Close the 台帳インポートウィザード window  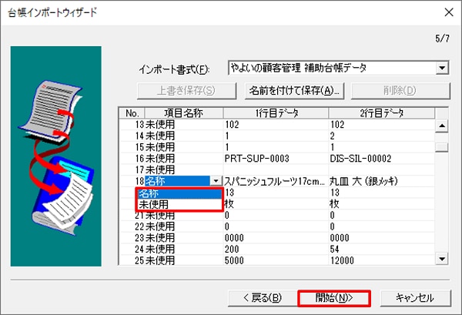(x=449, y=12)
